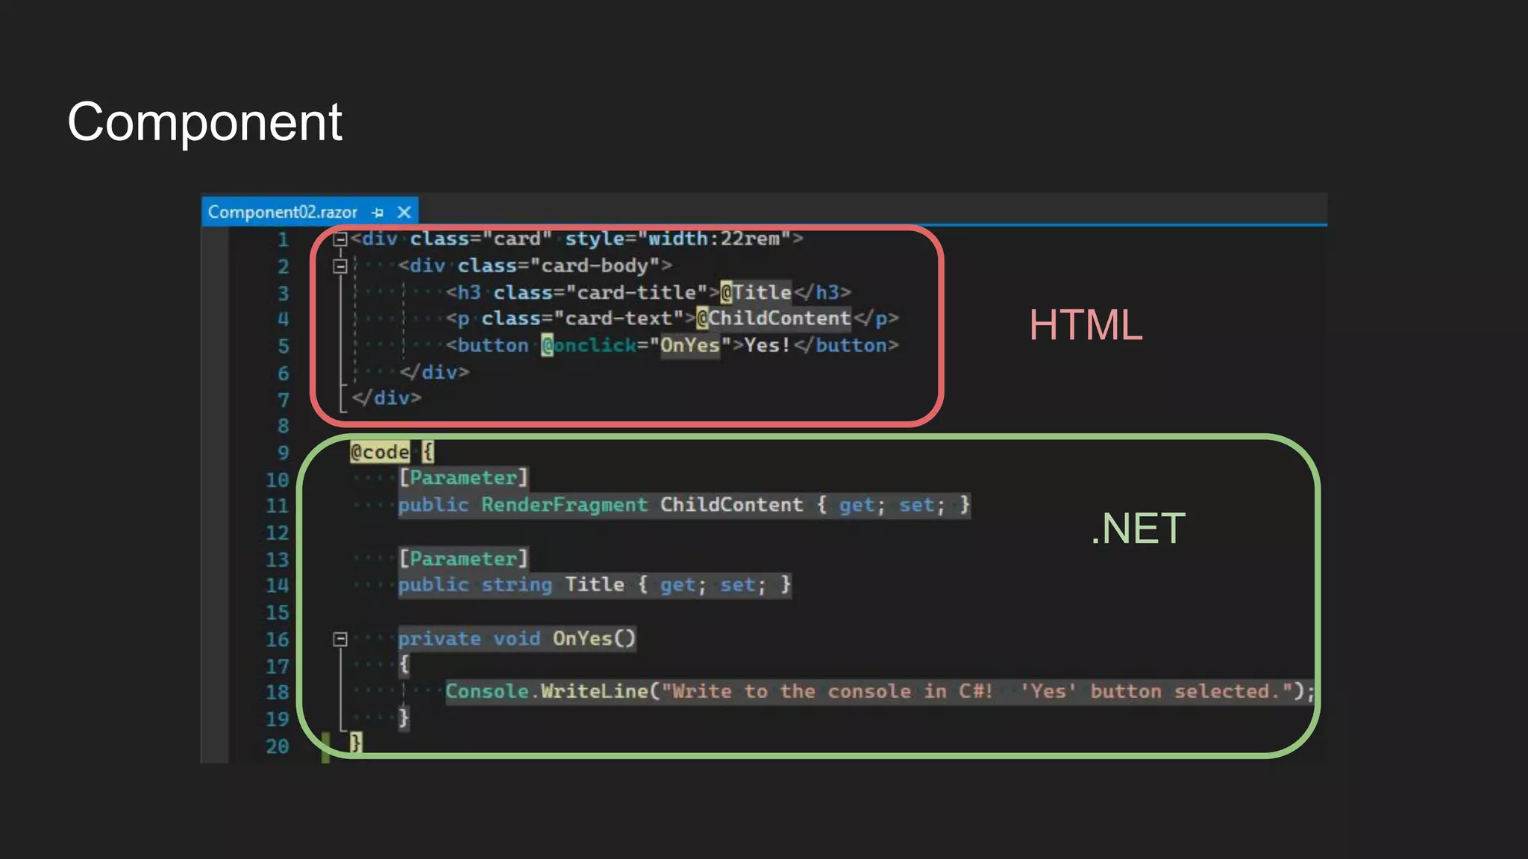1528x859 pixels.
Task: Click the Yes! button text on line 5
Action: [768, 345]
